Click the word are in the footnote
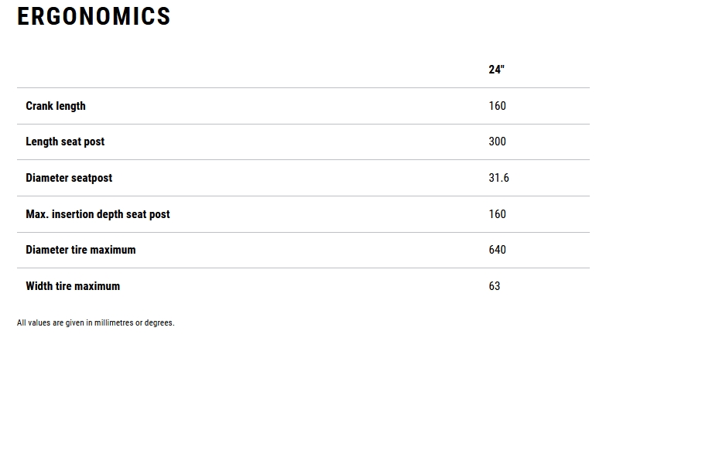This screenshot has height=464, width=719. (x=58, y=323)
